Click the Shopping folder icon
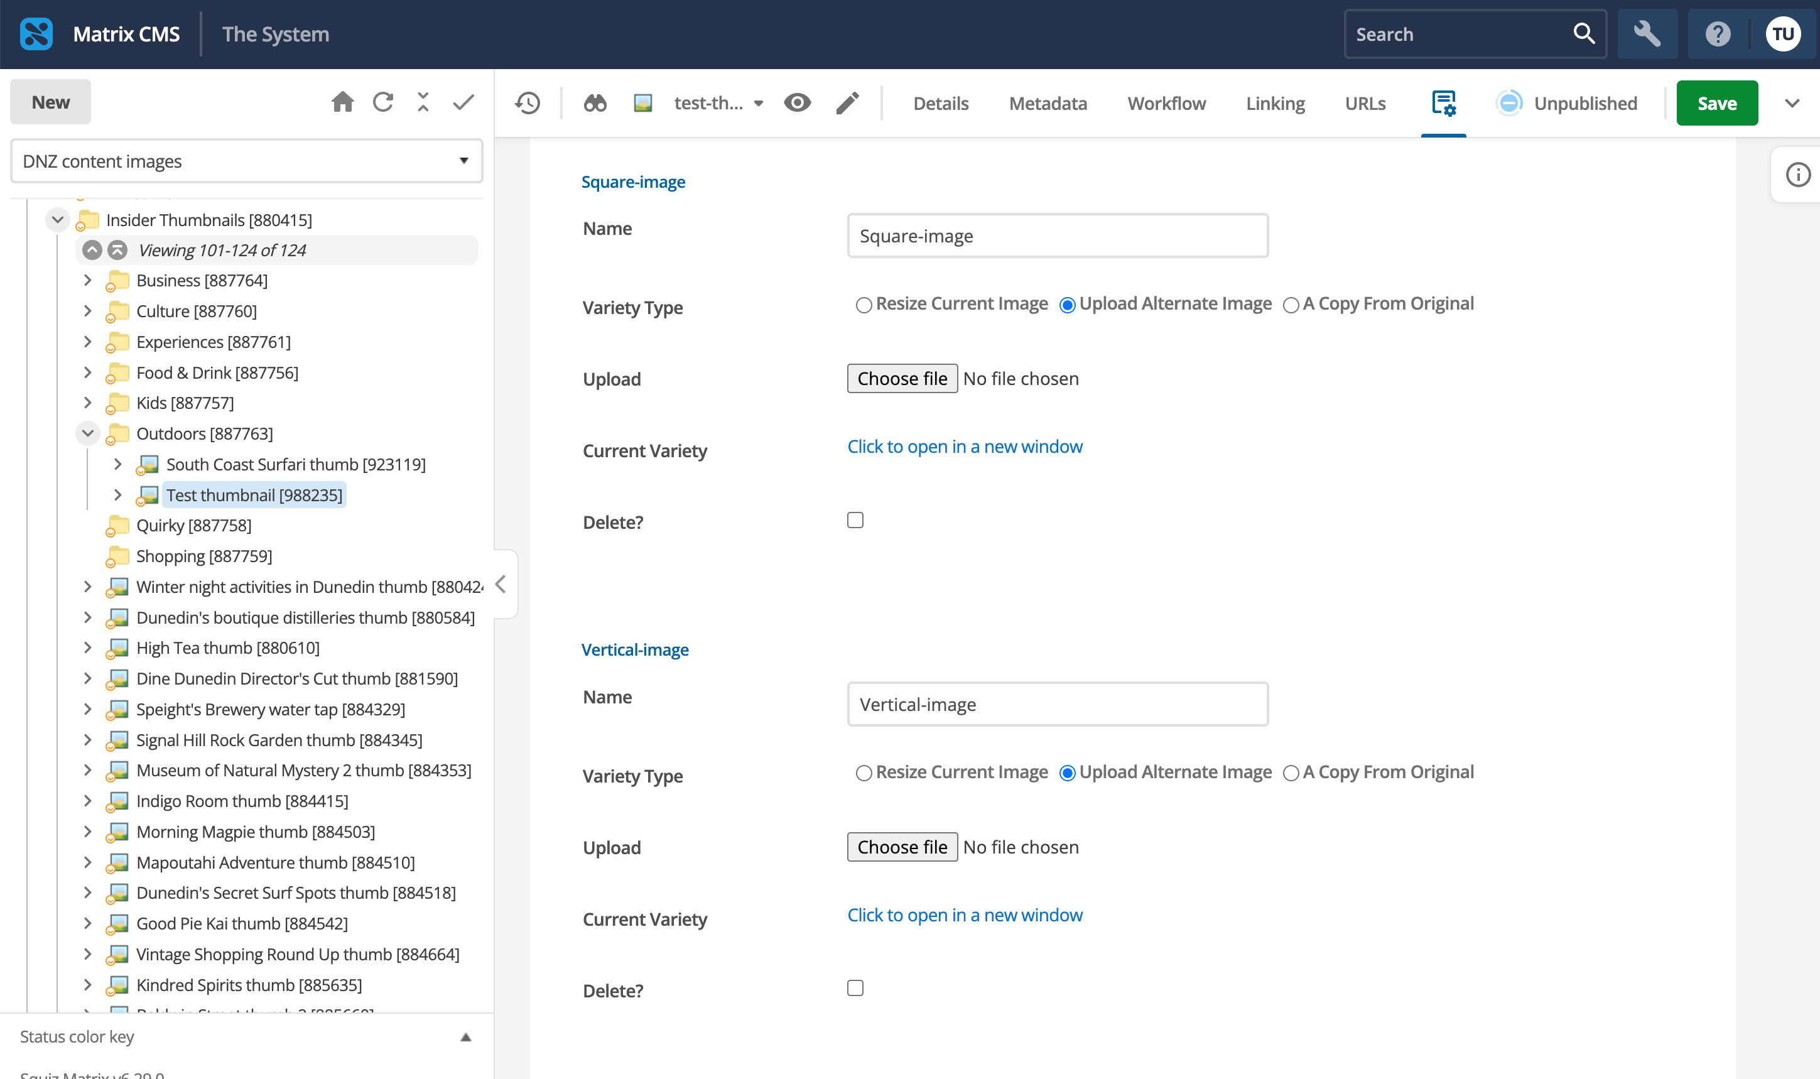Image resolution: width=1820 pixels, height=1079 pixels. pyautogui.click(x=117, y=557)
